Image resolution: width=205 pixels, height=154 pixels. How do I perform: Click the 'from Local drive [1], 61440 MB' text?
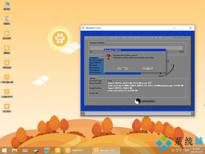coord(123,91)
